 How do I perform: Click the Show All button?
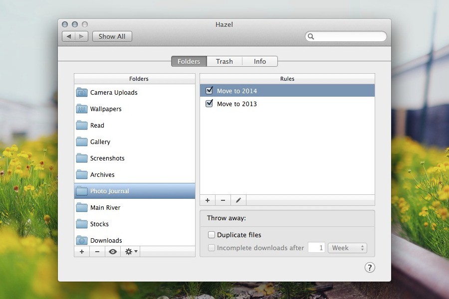tap(112, 36)
